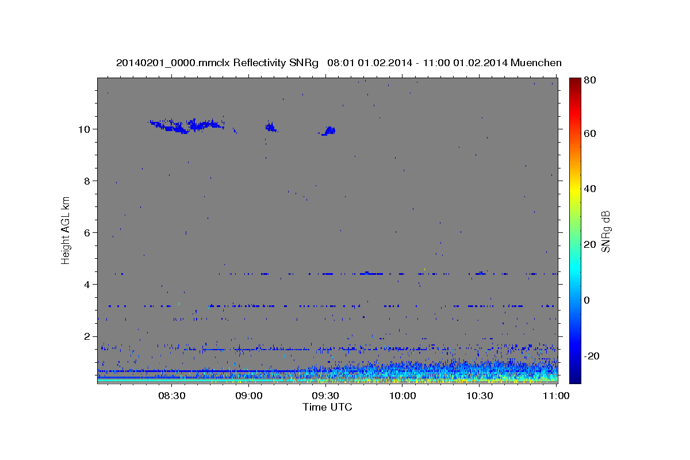This screenshot has width=690, height=460.
Task: Click the 10:30 time axis tick label
Action: coord(480,396)
